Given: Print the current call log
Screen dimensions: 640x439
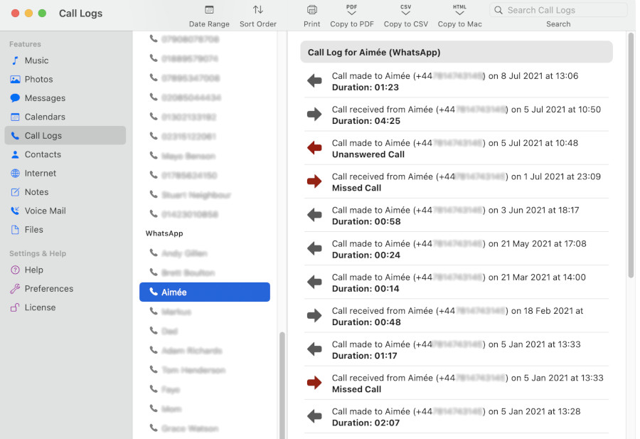Looking at the screenshot, I should [x=311, y=16].
